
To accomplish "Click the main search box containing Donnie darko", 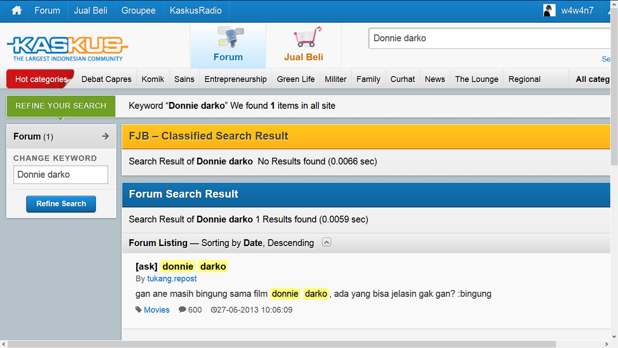I will [x=490, y=38].
